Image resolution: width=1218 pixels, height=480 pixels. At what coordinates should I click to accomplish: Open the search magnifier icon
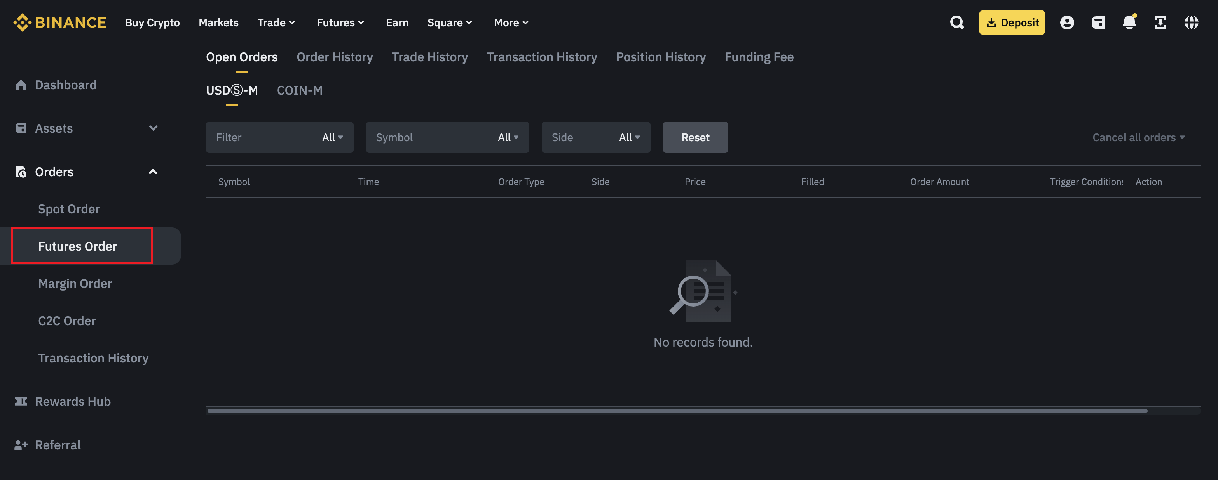tap(957, 23)
